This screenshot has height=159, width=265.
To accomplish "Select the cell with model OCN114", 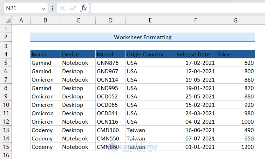I will tap(110, 79).
